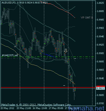Click the 0.9905 price scale label
106x111 pixels.
click(x=100, y=53)
